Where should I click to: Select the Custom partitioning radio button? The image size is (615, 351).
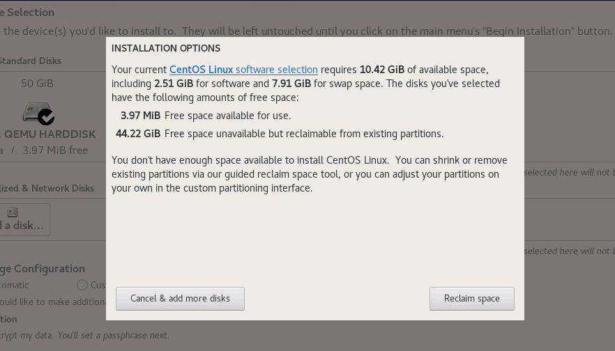(82, 285)
